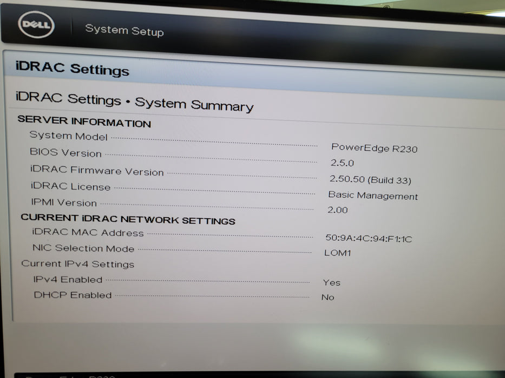Click the LOM1 value
The width and height of the screenshot is (505, 378).
point(338,253)
